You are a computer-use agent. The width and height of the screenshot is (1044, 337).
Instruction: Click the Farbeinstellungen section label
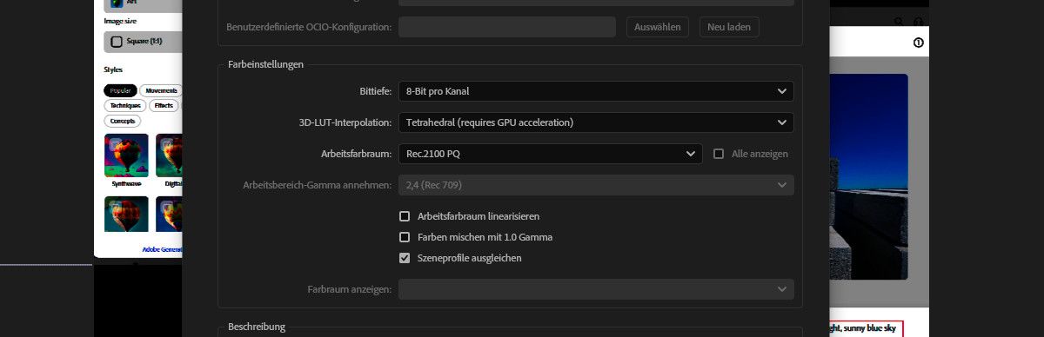click(x=265, y=64)
